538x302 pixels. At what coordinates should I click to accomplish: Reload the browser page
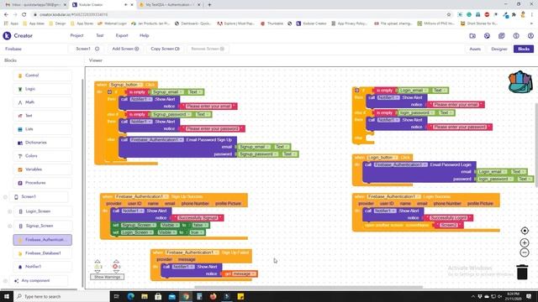[24, 14]
